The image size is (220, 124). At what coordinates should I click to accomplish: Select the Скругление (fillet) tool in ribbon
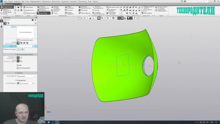[44, 13]
